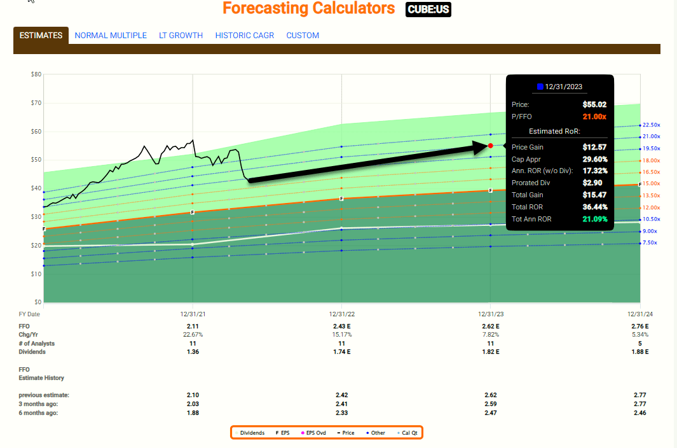Viewport: 677px width, 448px height.
Task: Toggle the EPS Ovd overlay via its legend label
Action: pyautogui.click(x=316, y=433)
